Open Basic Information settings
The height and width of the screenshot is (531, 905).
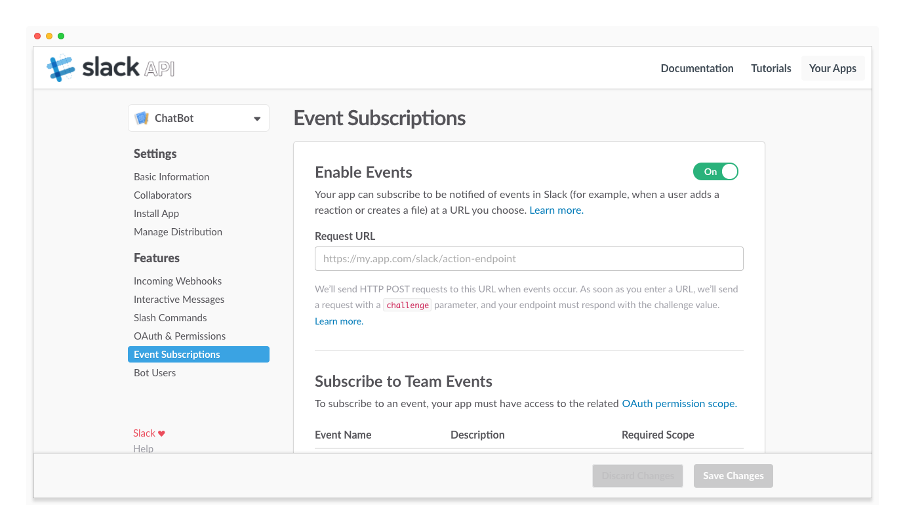(x=171, y=177)
